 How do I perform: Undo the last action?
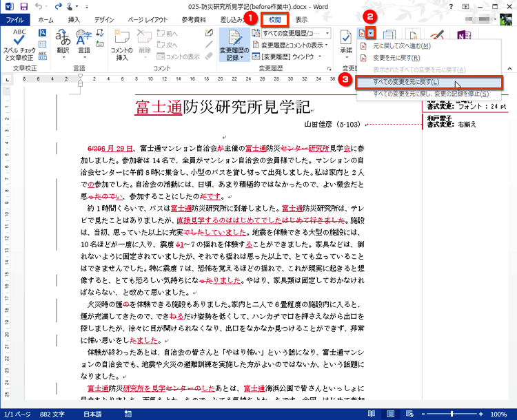pos(39,6)
